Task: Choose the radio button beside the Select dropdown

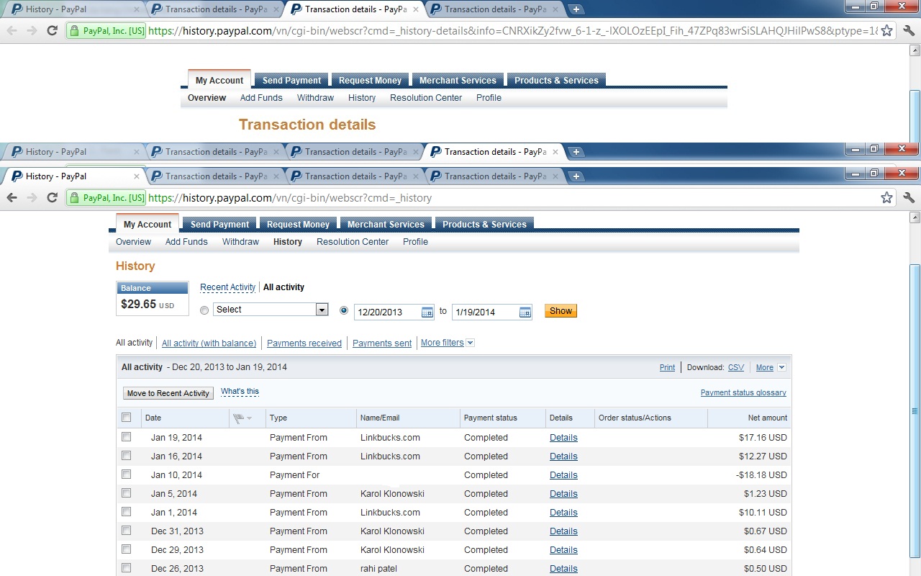Action: (204, 310)
